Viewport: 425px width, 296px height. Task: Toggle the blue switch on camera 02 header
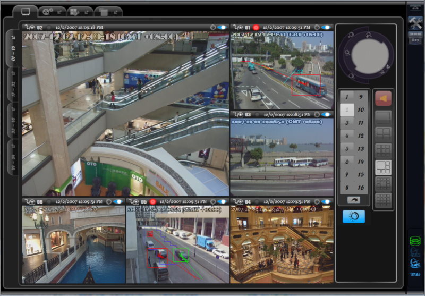click(222, 27)
